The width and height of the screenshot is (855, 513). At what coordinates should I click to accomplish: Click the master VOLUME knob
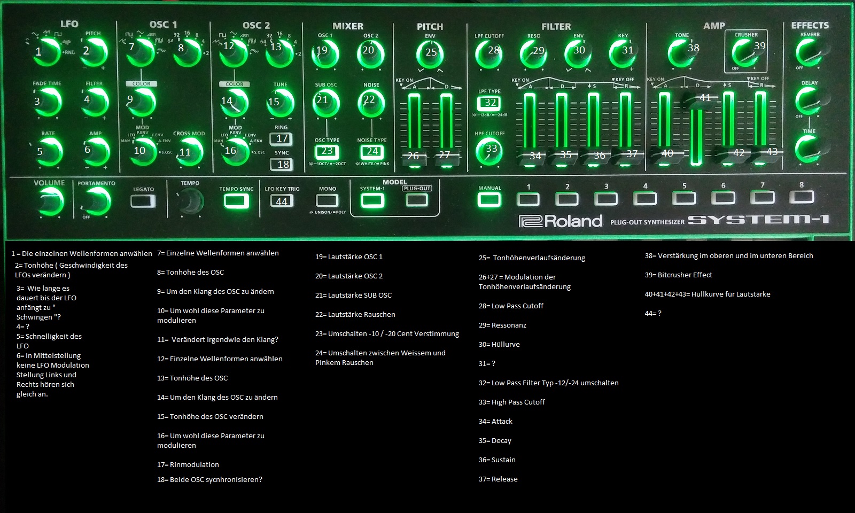tap(49, 203)
